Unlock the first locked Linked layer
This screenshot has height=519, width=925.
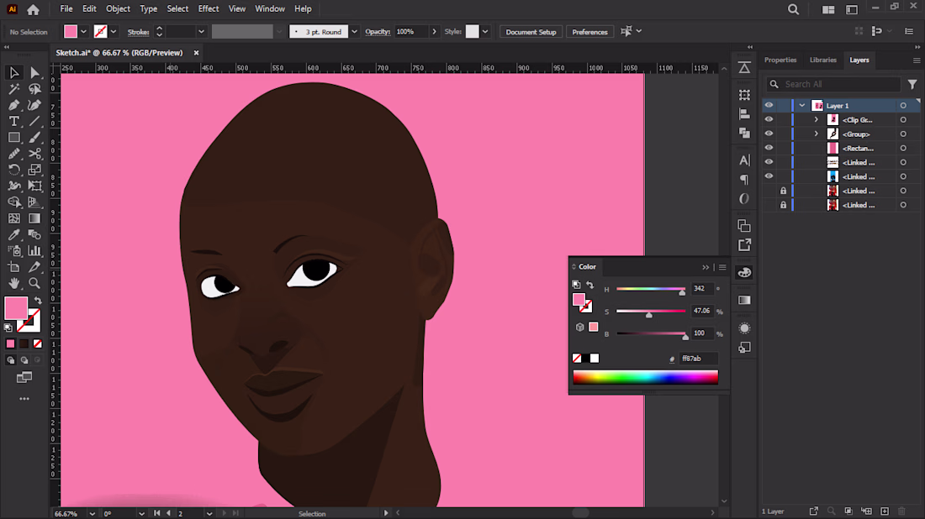783,191
